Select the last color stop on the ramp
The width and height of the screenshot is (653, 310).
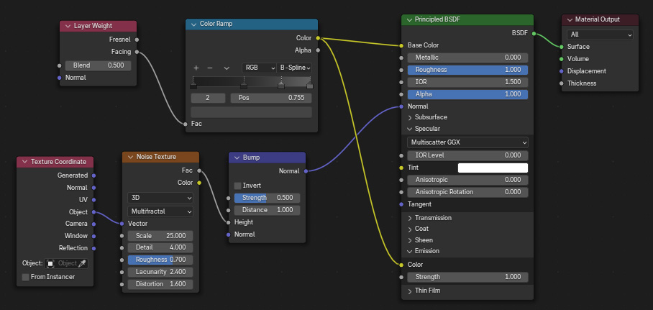point(309,86)
